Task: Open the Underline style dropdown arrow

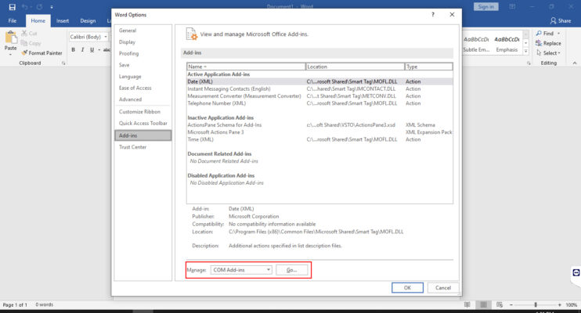Action: [x=99, y=49]
